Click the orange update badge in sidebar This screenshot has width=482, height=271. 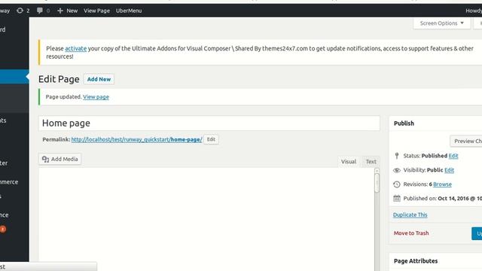point(3,229)
